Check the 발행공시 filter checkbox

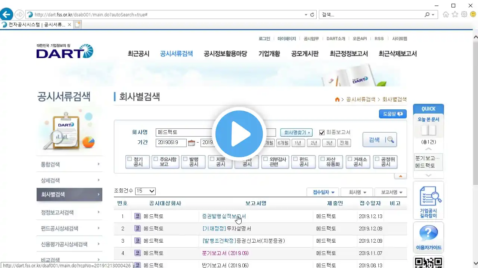185,159
